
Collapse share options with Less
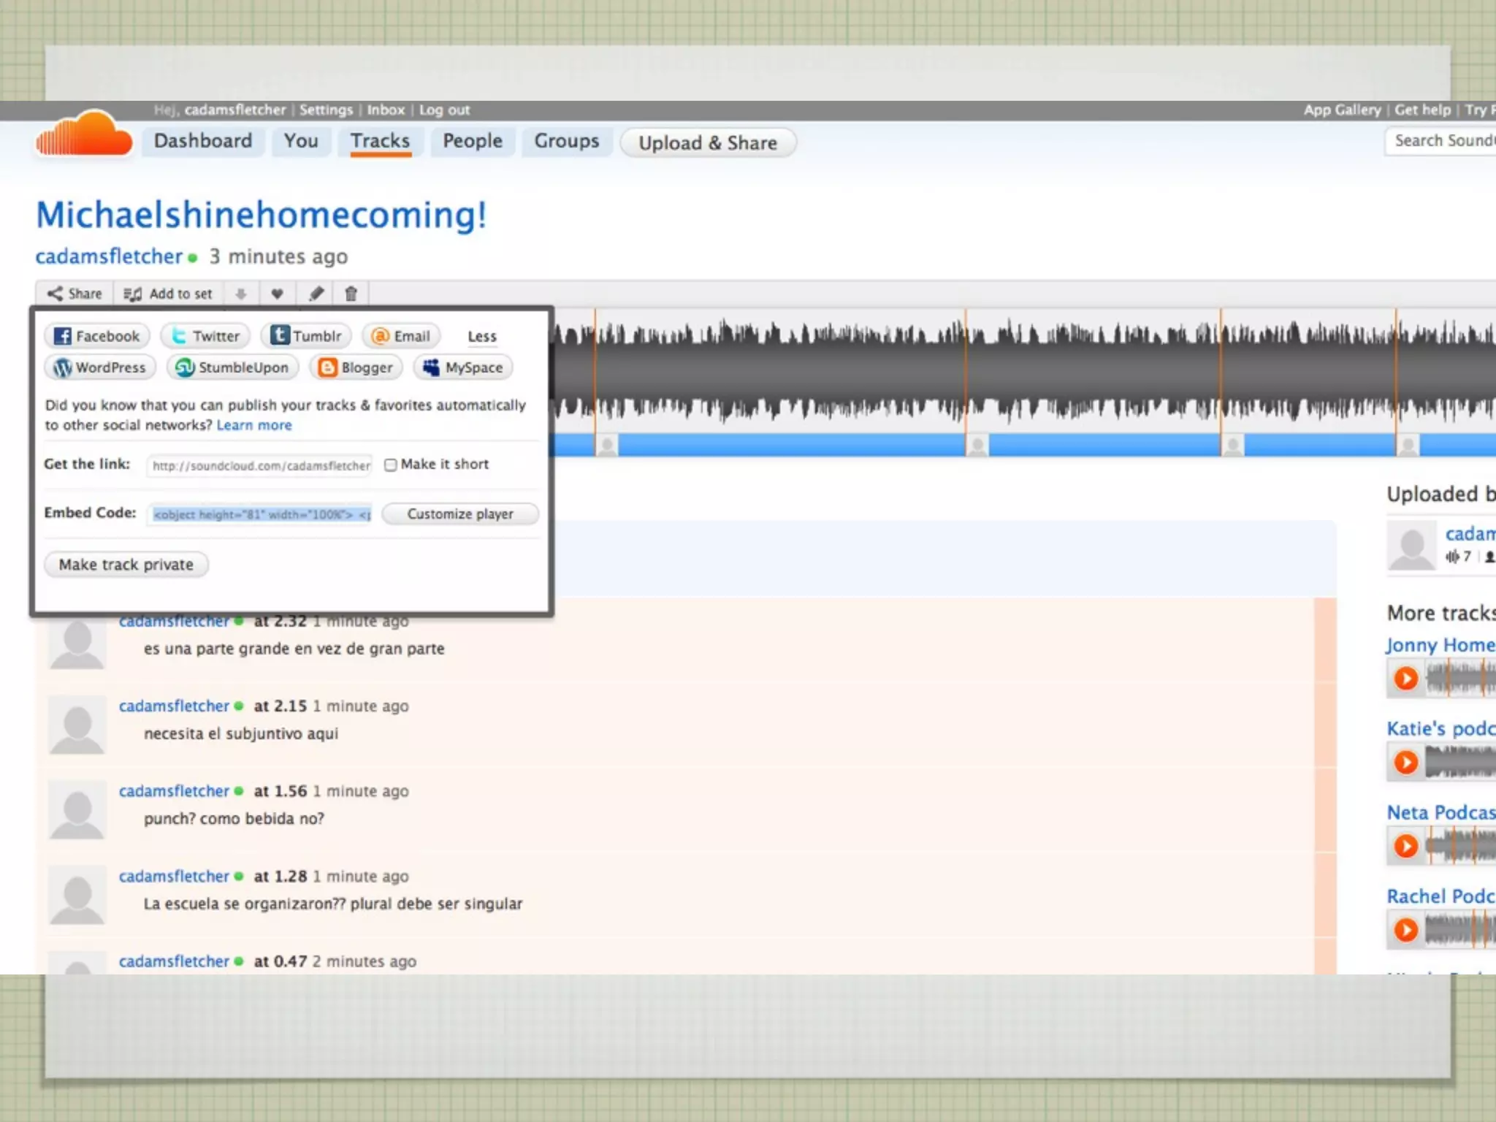click(481, 337)
